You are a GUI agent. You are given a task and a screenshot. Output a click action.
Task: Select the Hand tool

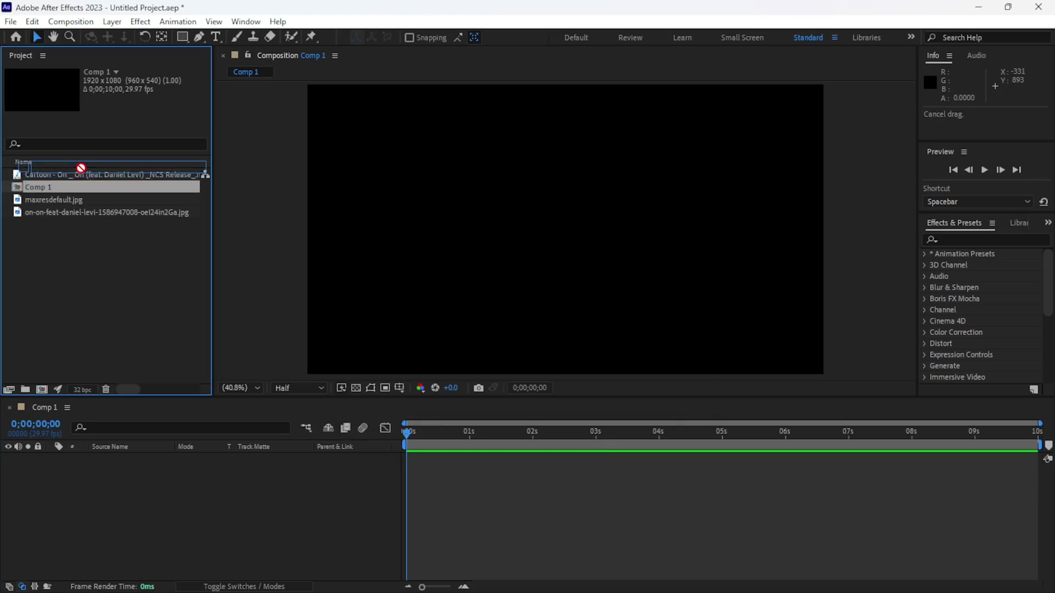[53, 37]
